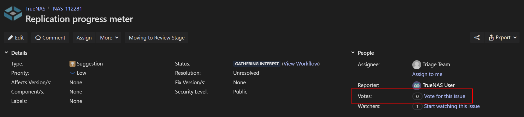The image size is (524, 117).
Task: Click the Suggestion issue type icon
Action: (x=72, y=64)
